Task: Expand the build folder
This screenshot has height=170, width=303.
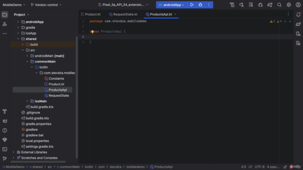Action: pos(23,44)
